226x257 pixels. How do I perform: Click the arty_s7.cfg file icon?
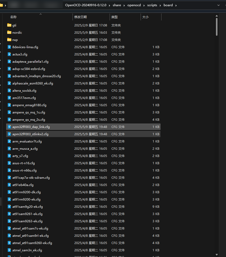(9, 156)
